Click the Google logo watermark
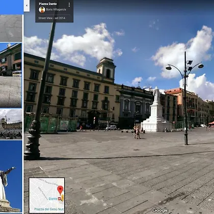The width and height of the screenshot is (214, 214). 160,210
